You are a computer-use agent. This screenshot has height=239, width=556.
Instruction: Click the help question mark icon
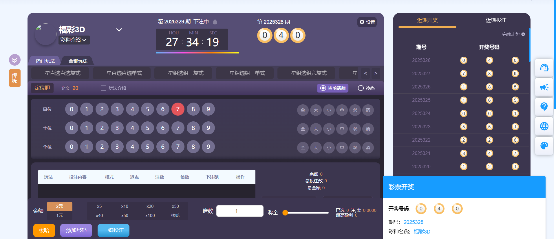point(544,107)
